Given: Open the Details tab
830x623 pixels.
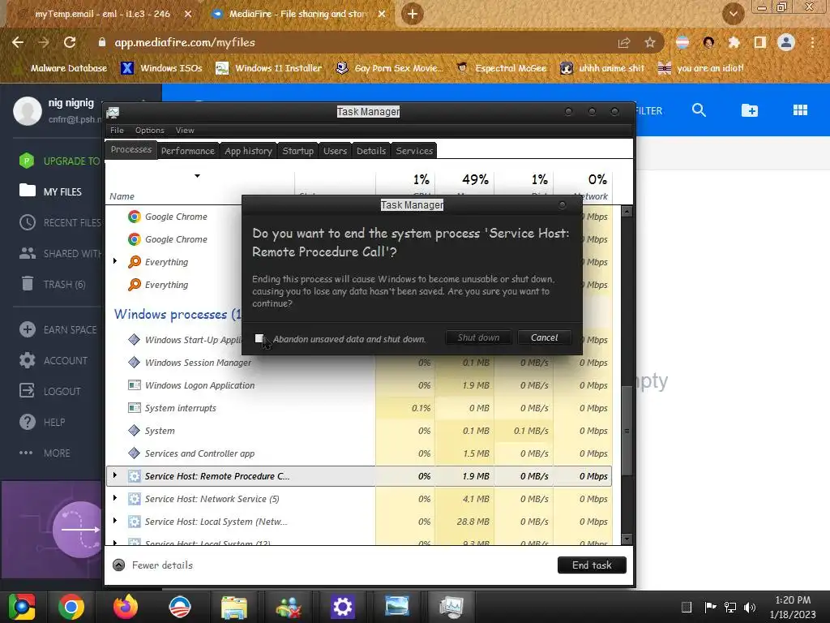Looking at the screenshot, I should tap(371, 151).
